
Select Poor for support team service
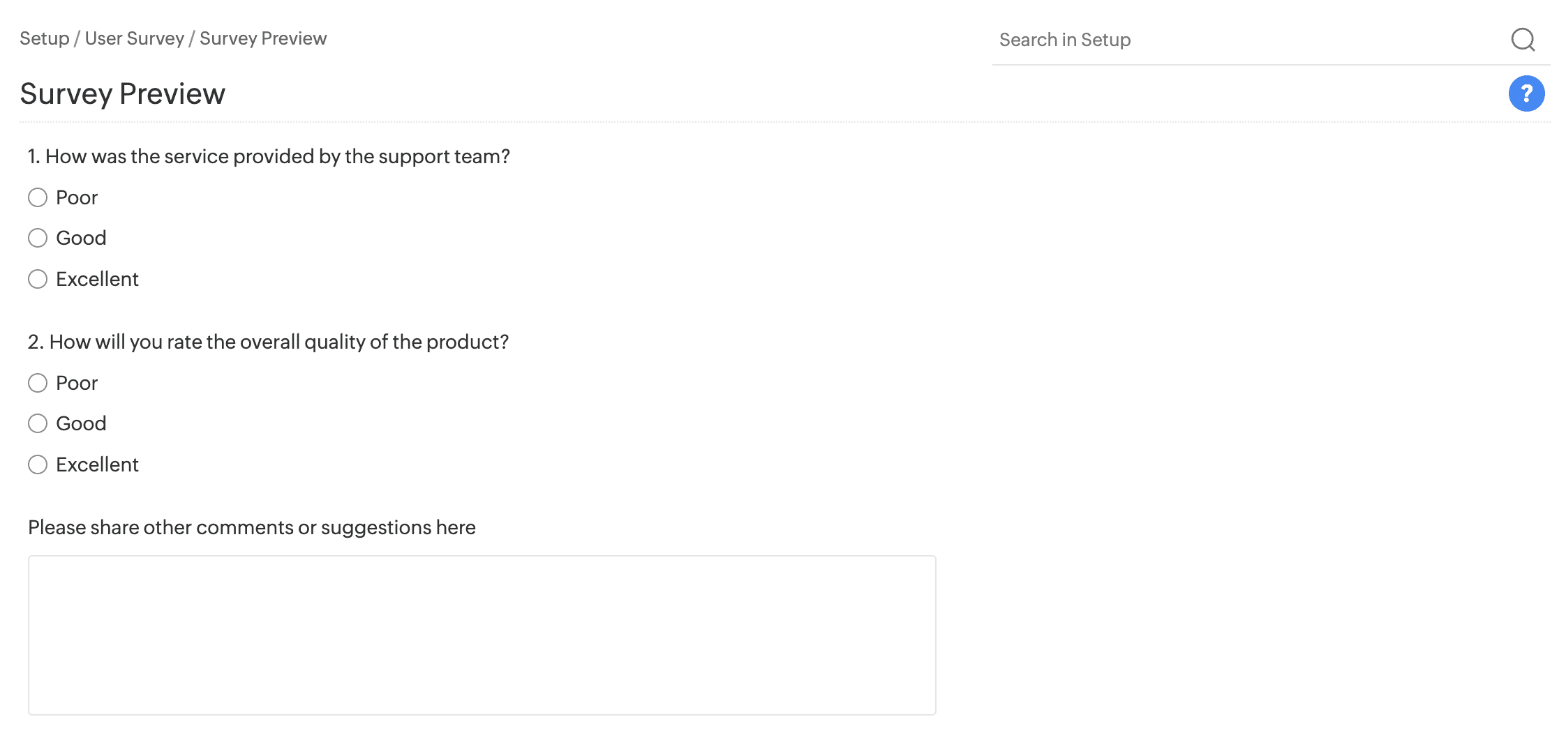(x=38, y=197)
